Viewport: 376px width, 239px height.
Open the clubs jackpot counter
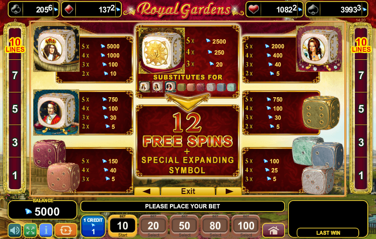pyautogui.click(x=34, y=9)
